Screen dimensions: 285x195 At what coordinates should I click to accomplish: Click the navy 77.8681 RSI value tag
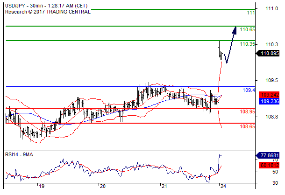click(268, 156)
